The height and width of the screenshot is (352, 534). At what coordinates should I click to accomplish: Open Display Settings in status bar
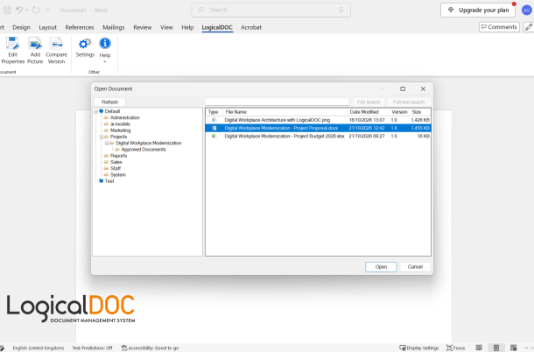click(419, 348)
